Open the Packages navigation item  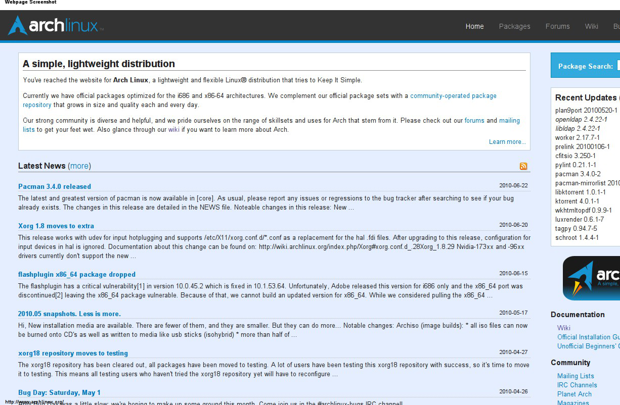pyautogui.click(x=515, y=26)
